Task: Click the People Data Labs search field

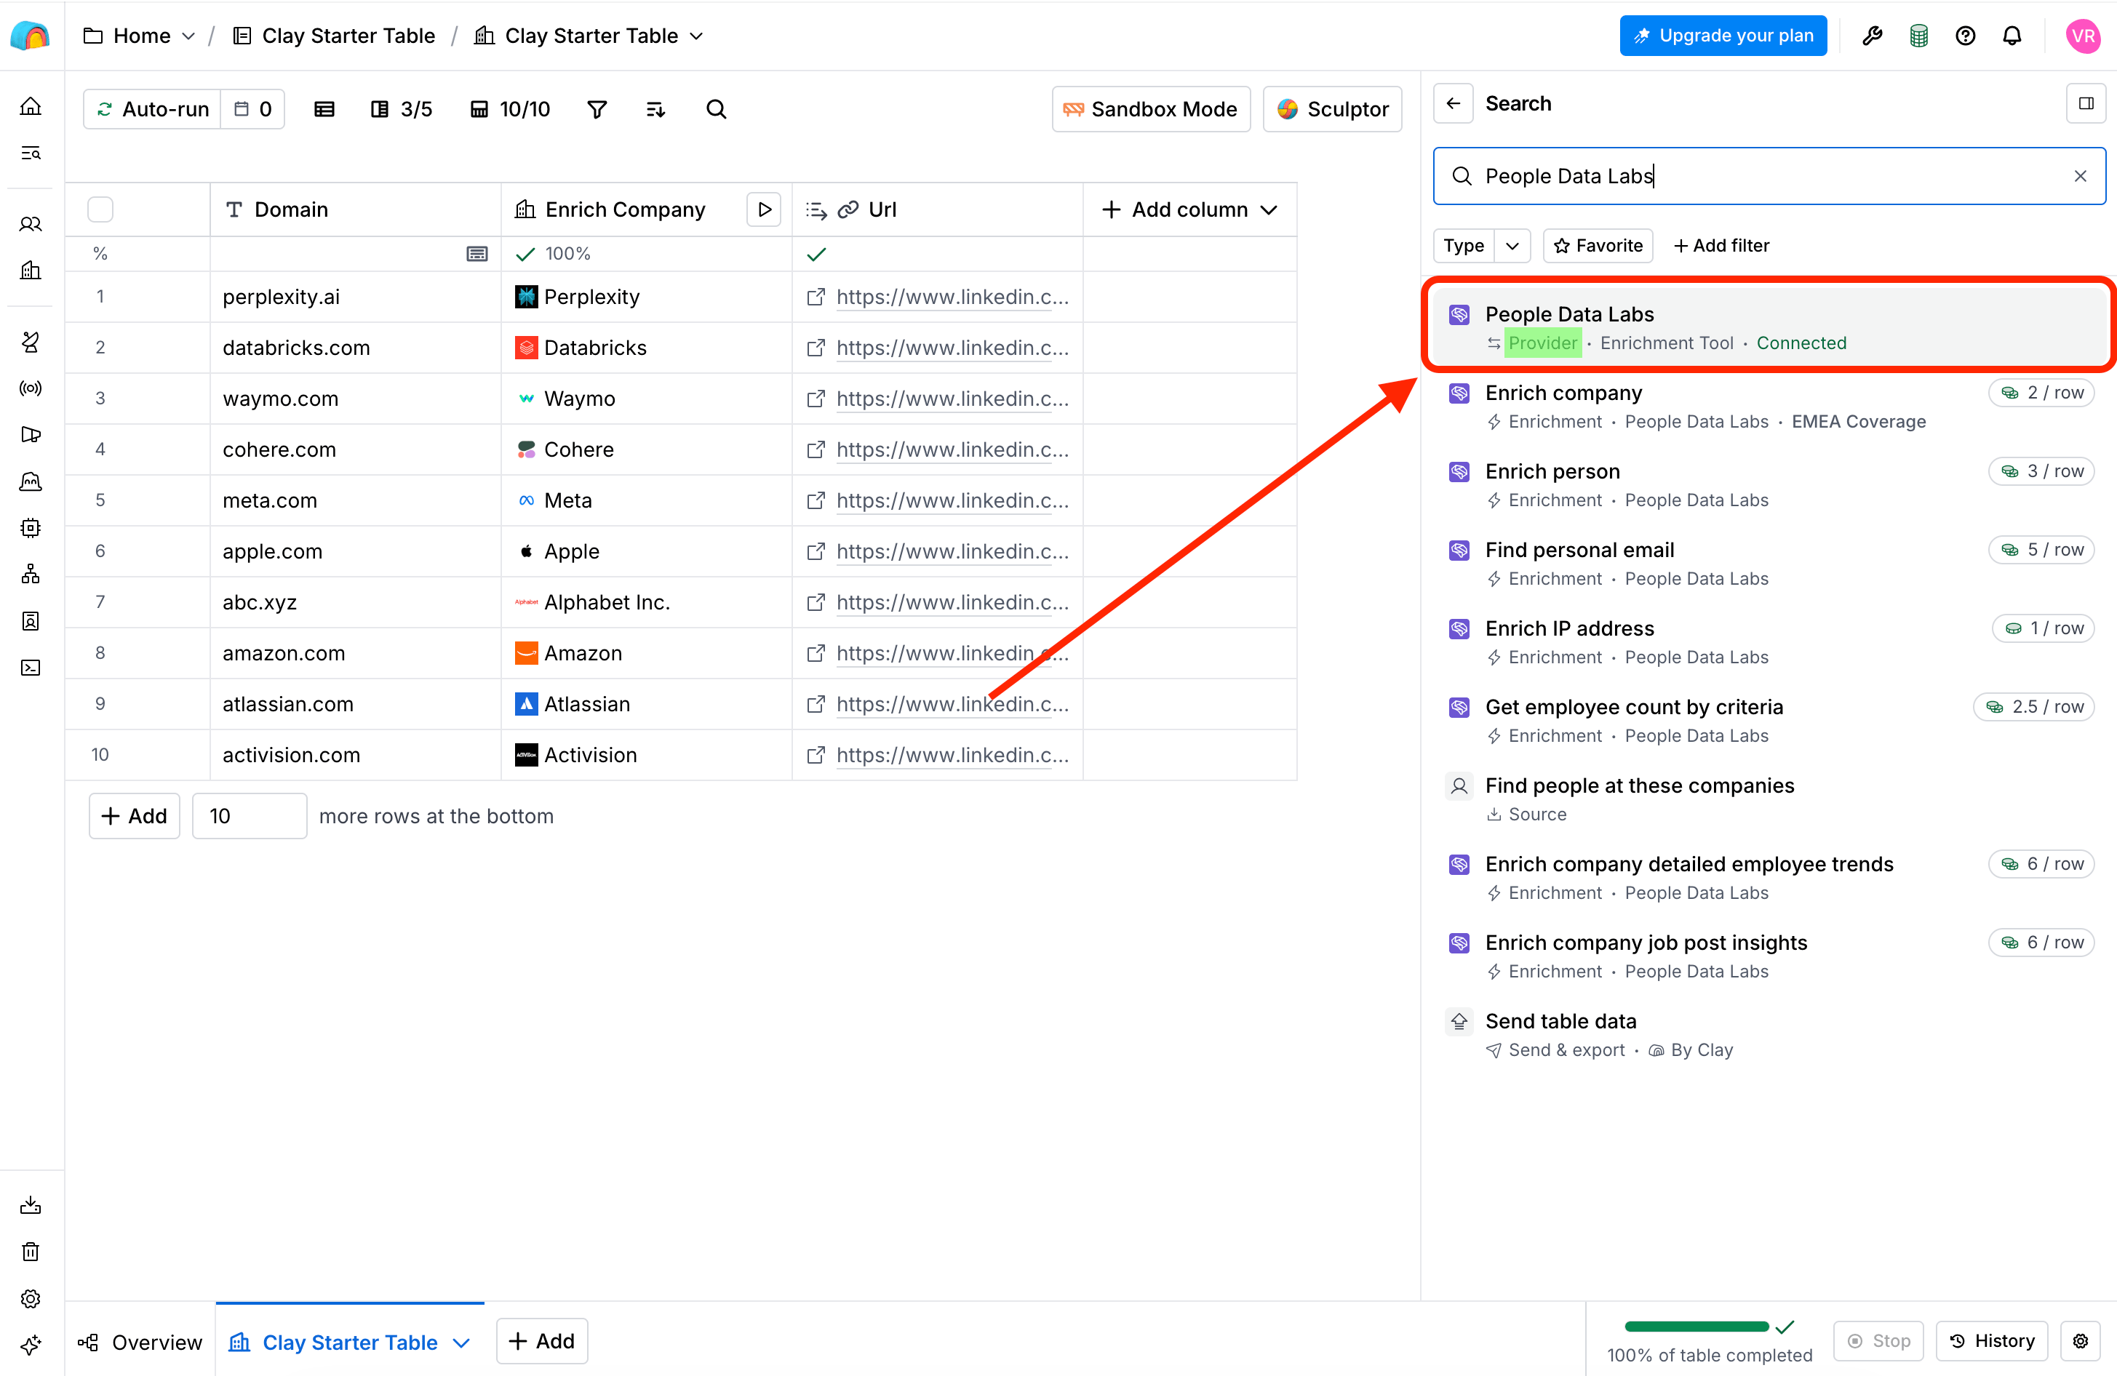Action: 1769,176
